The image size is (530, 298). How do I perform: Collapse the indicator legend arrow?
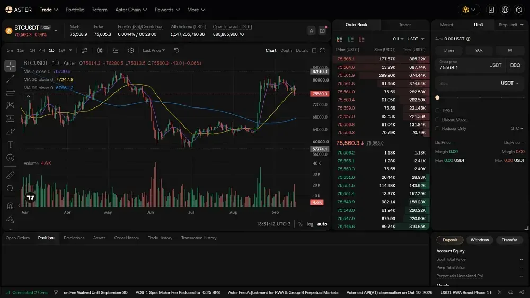coord(29,96)
